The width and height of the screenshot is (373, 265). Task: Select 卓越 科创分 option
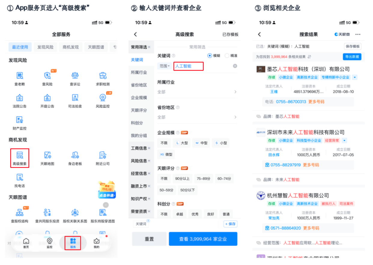pyautogui.click(x=180, y=214)
